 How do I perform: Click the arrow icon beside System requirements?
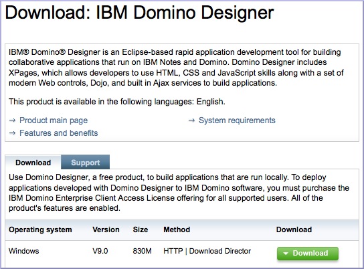tap(191, 120)
